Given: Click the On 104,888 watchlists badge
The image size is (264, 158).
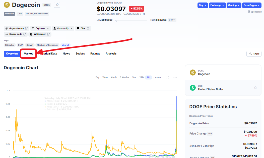Looking at the screenshot, I should pos(37,13).
